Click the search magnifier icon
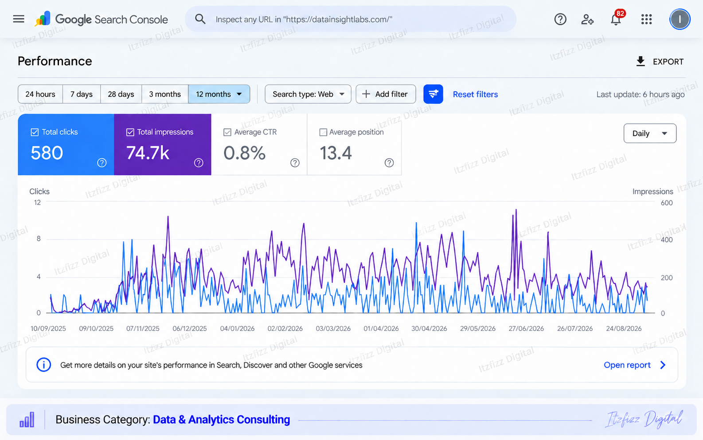This screenshot has width=703, height=440. [200, 19]
